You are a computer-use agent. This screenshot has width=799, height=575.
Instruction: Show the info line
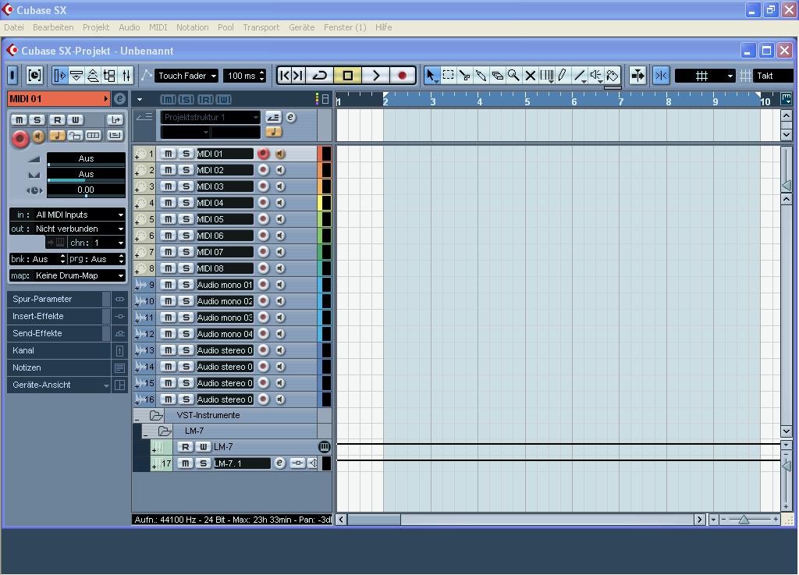tap(76, 76)
